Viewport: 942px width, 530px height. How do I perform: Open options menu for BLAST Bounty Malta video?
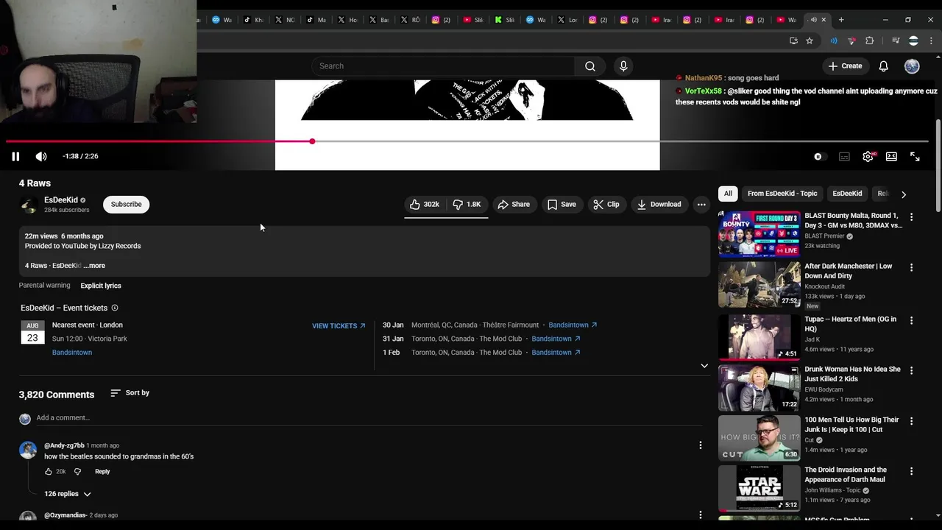[911, 217]
